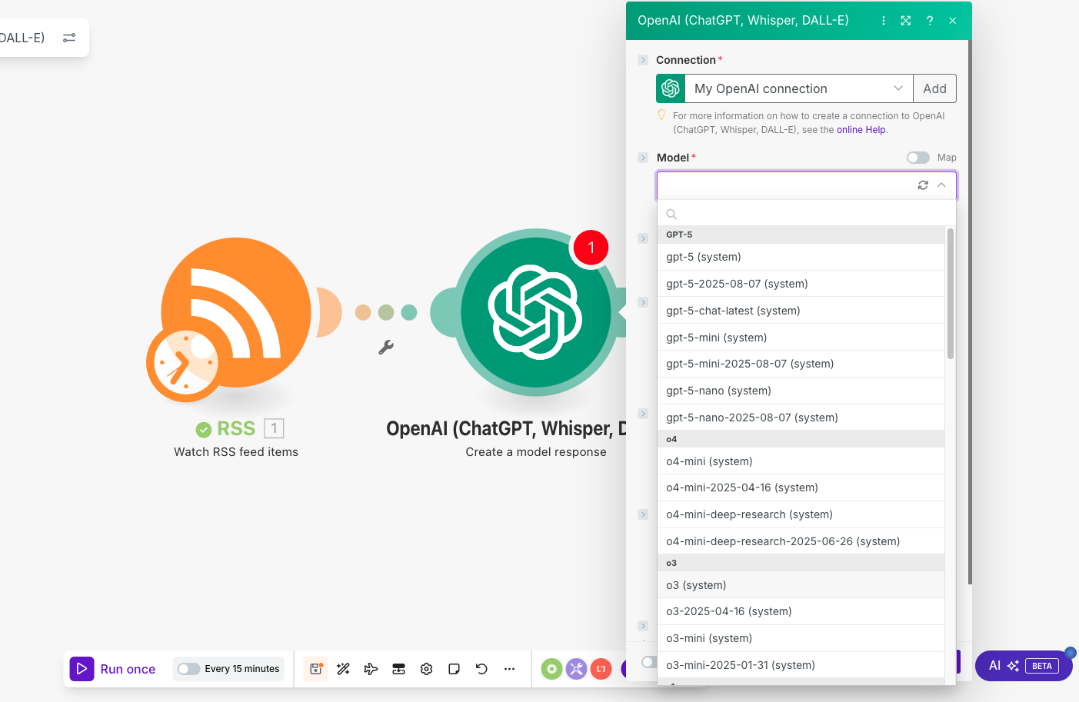Open the My OpenAI connection dropdown
Screen dimensions: 1079x702
[x=799, y=88]
